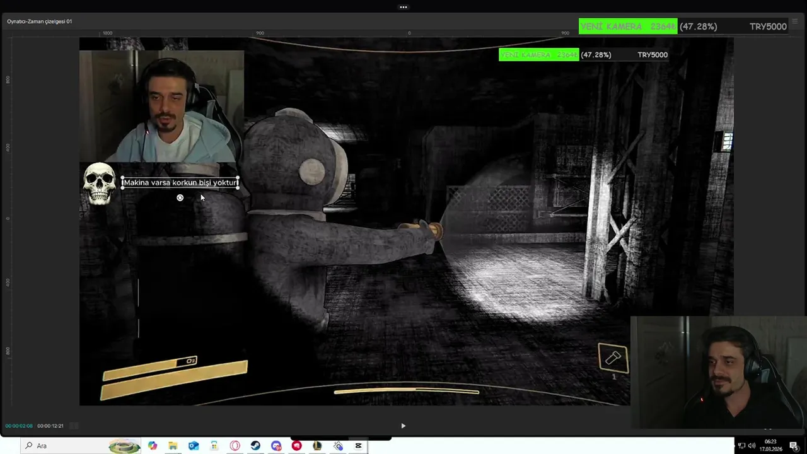807x454 pixels.
Task: Click the total duration 00:00:12:21
Action: click(50, 426)
